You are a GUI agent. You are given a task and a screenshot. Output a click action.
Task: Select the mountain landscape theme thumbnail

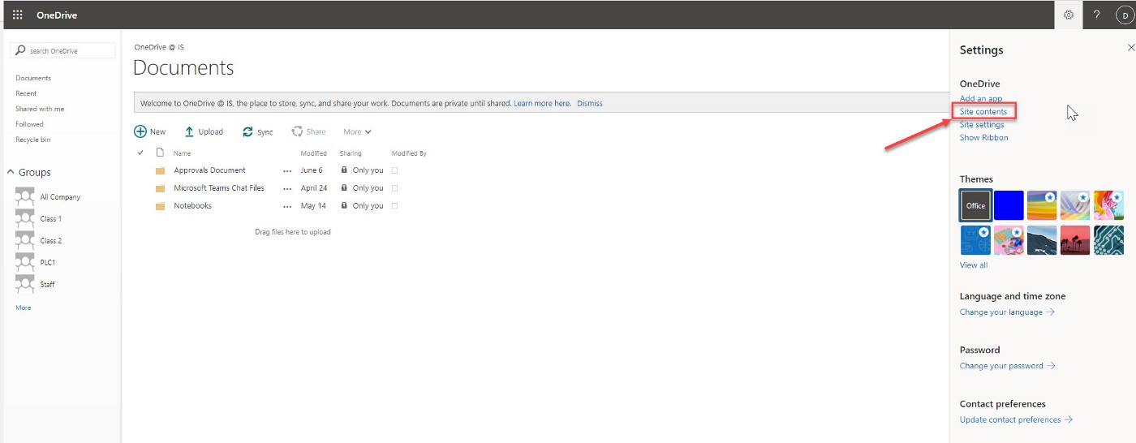[x=1042, y=240]
